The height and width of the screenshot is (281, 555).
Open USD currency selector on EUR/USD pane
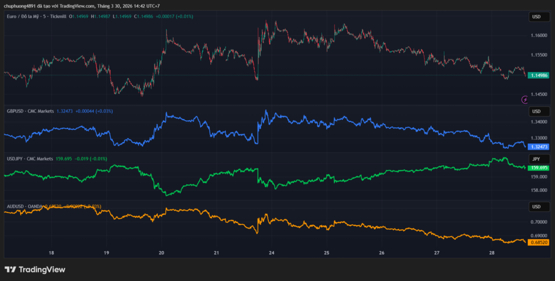tap(536, 17)
